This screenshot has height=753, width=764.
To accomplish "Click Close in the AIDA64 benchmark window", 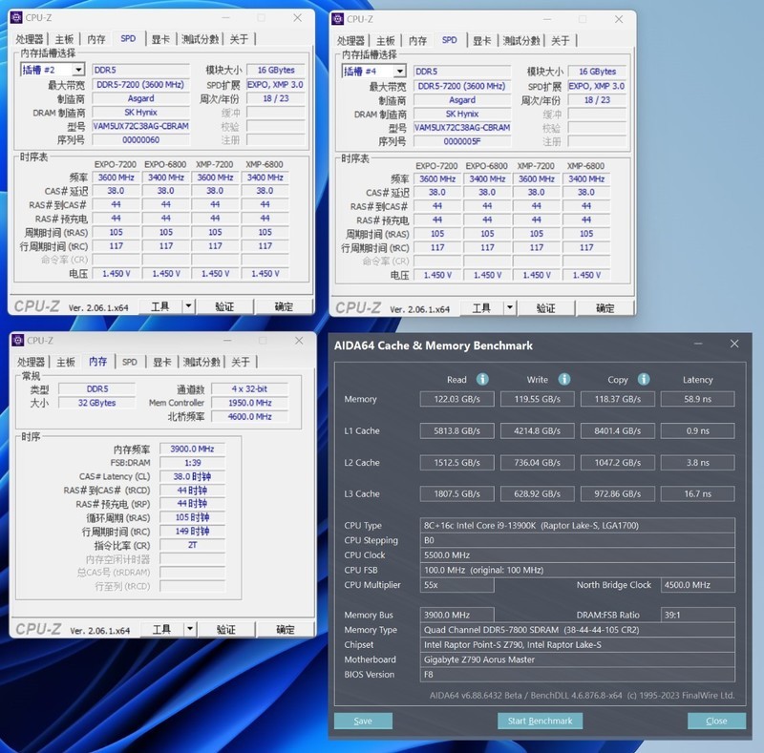I will pyautogui.click(x=716, y=721).
